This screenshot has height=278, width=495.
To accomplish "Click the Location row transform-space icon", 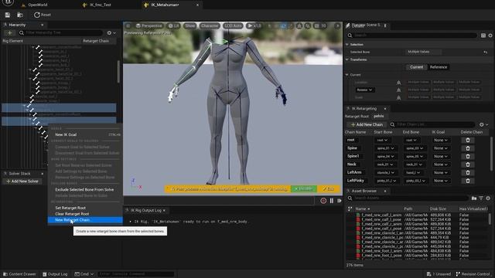I will coord(399,83).
